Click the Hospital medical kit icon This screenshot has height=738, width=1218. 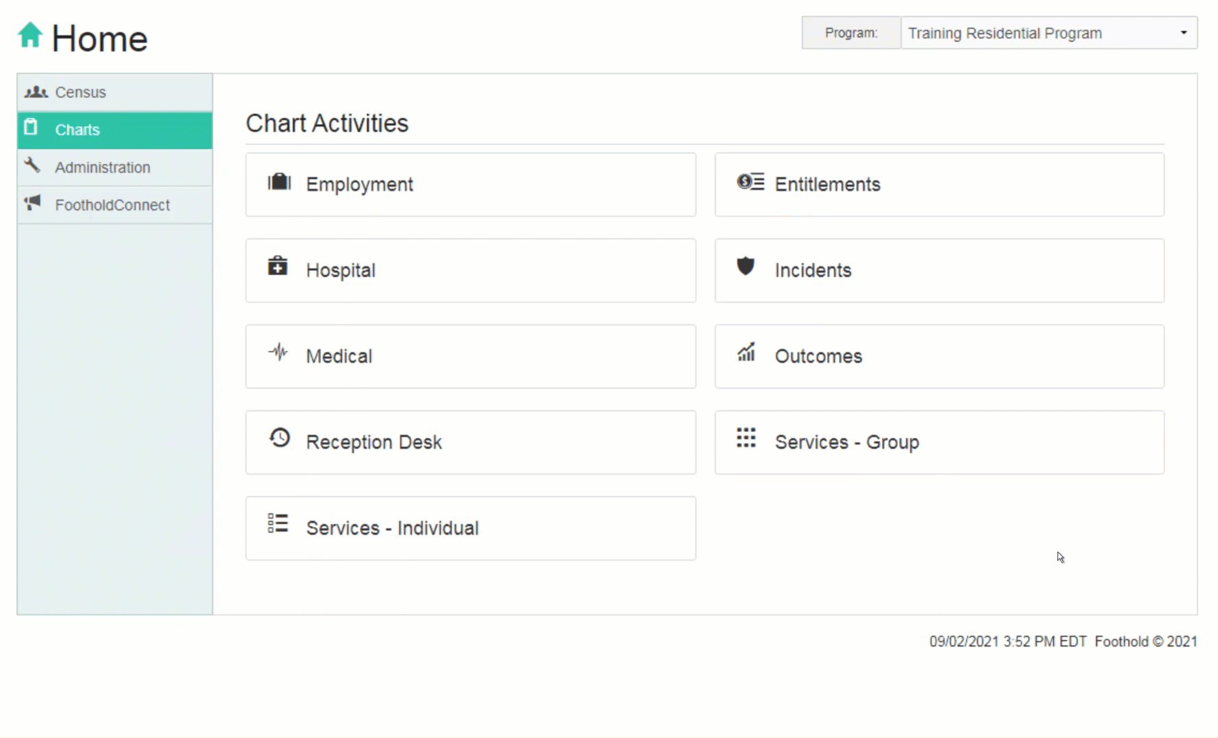point(278,266)
